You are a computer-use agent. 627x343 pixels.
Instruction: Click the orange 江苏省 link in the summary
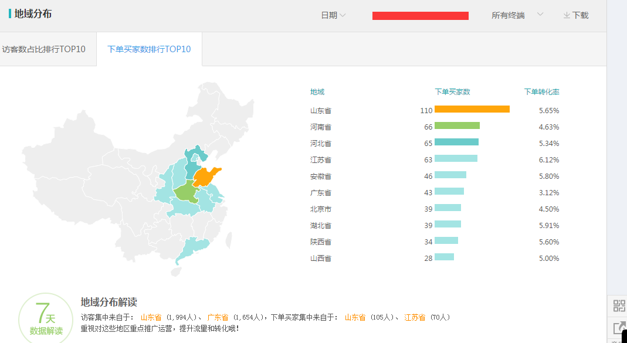415,317
